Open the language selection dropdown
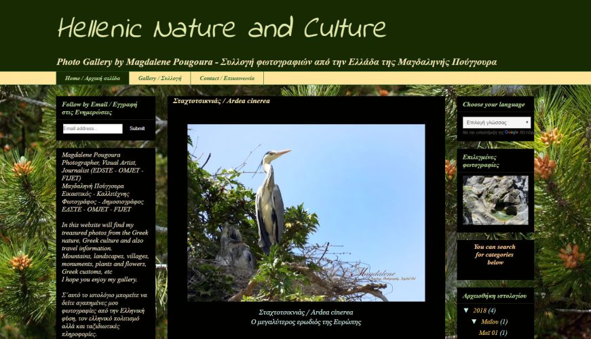This screenshot has height=339, width=591. (x=497, y=123)
